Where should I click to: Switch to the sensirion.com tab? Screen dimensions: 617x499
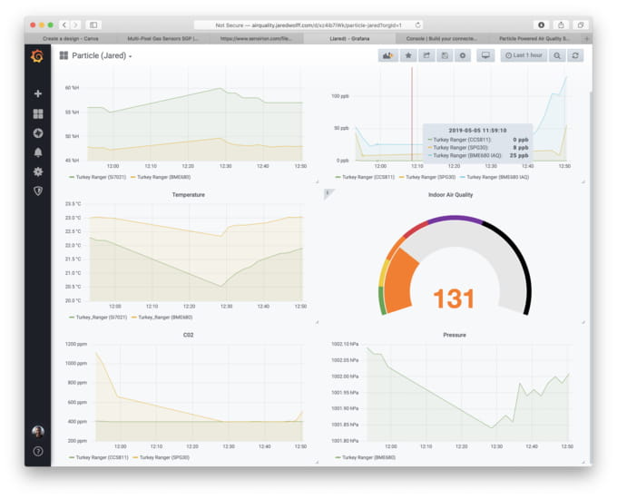click(256, 39)
